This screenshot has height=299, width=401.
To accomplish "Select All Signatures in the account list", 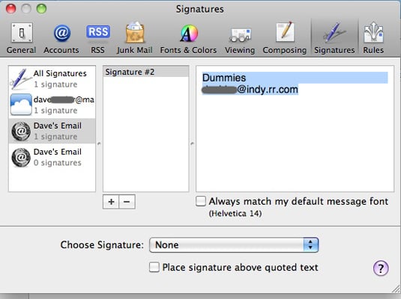I will coord(52,78).
